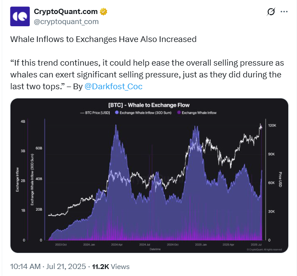Click the 2024 Apr axis label
This screenshot has height=276, width=297.
(117, 245)
